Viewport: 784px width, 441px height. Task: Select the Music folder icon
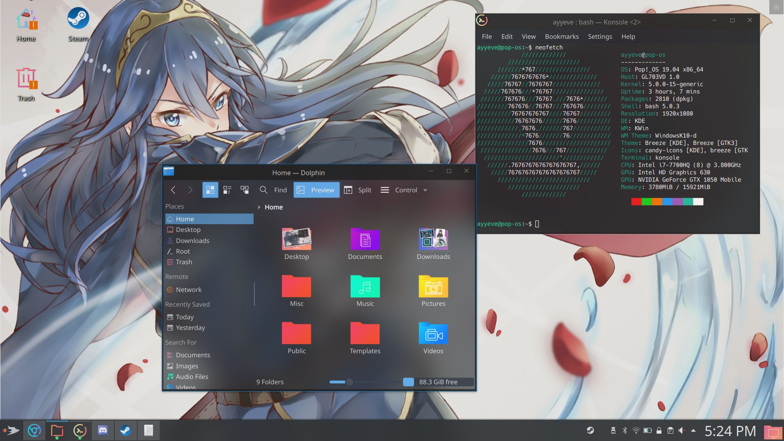click(365, 291)
